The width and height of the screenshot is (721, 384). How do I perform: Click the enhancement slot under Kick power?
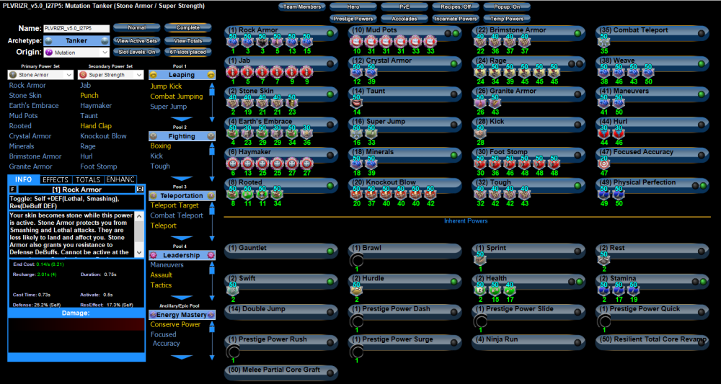point(479,134)
